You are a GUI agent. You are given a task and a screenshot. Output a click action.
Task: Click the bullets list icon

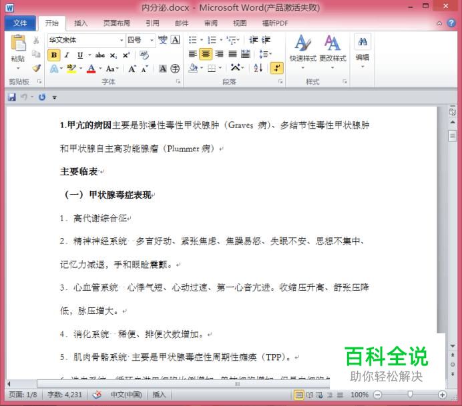tap(193, 40)
